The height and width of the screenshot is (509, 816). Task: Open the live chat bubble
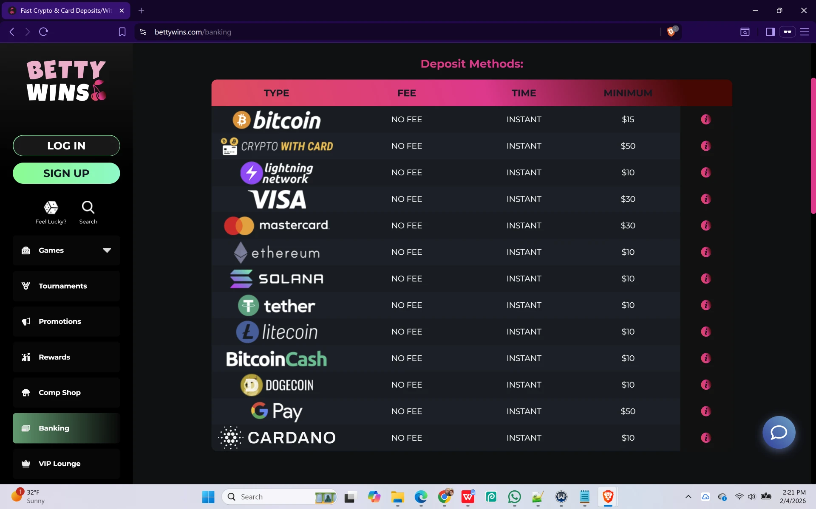tap(779, 432)
